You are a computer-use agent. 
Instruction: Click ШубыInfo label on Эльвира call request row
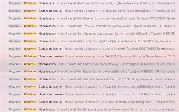coord(30,11)
